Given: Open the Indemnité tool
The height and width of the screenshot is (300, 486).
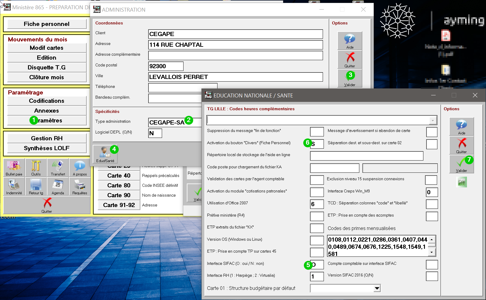Looking at the screenshot, I should (14, 186).
